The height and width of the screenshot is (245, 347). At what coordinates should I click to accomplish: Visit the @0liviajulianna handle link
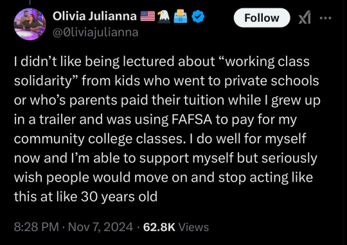point(96,33)
